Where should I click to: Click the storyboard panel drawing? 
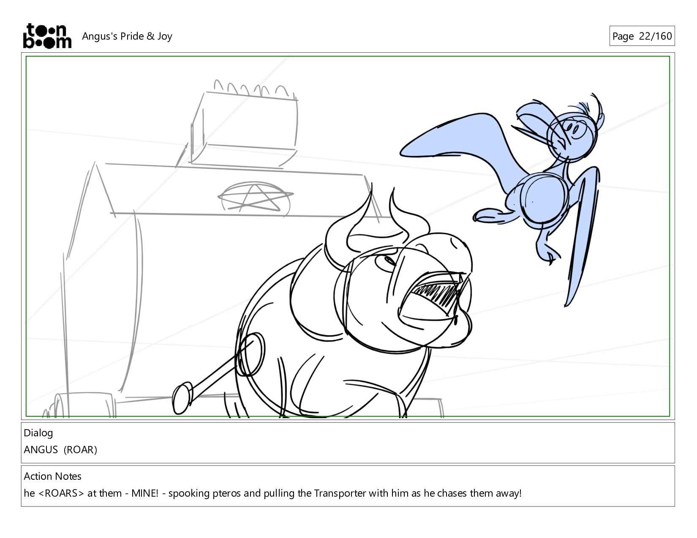(348, 236)
